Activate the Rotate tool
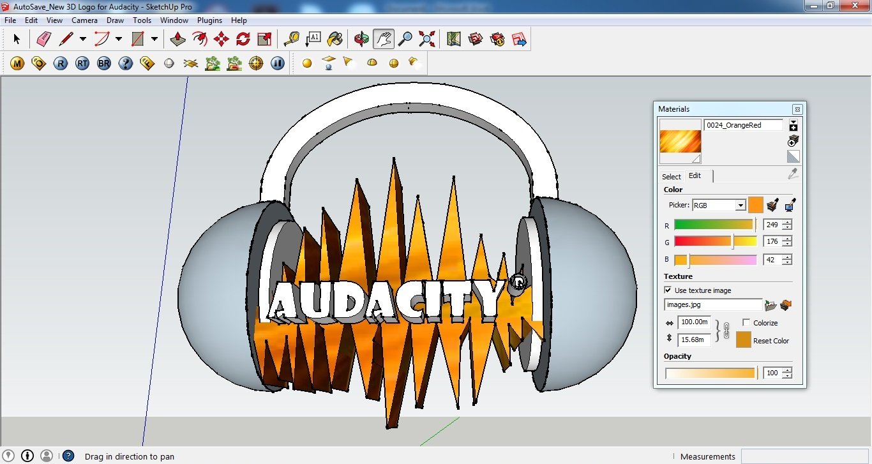This screenshot has width=872, height=464. [x=243, y=39]
